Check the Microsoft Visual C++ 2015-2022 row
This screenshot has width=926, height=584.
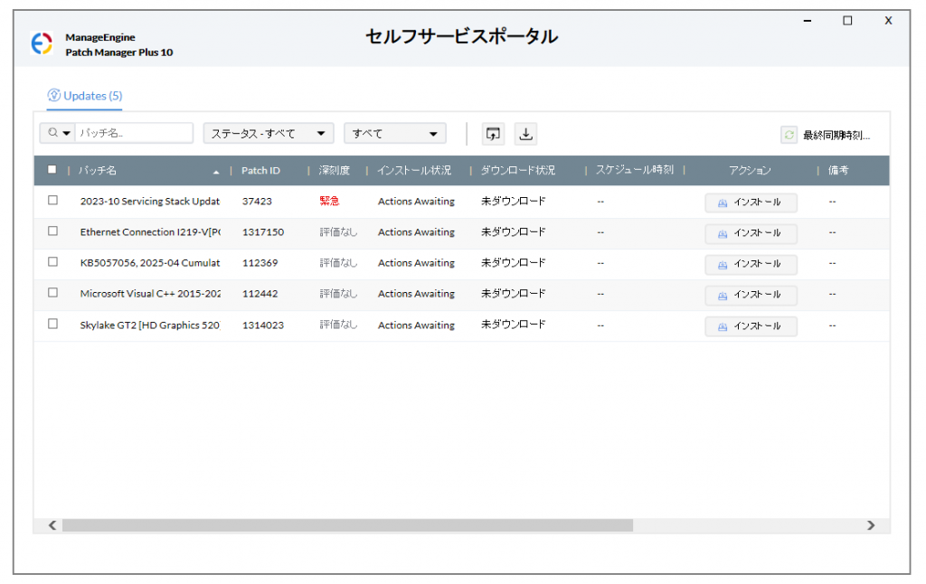tap(52, 293)
